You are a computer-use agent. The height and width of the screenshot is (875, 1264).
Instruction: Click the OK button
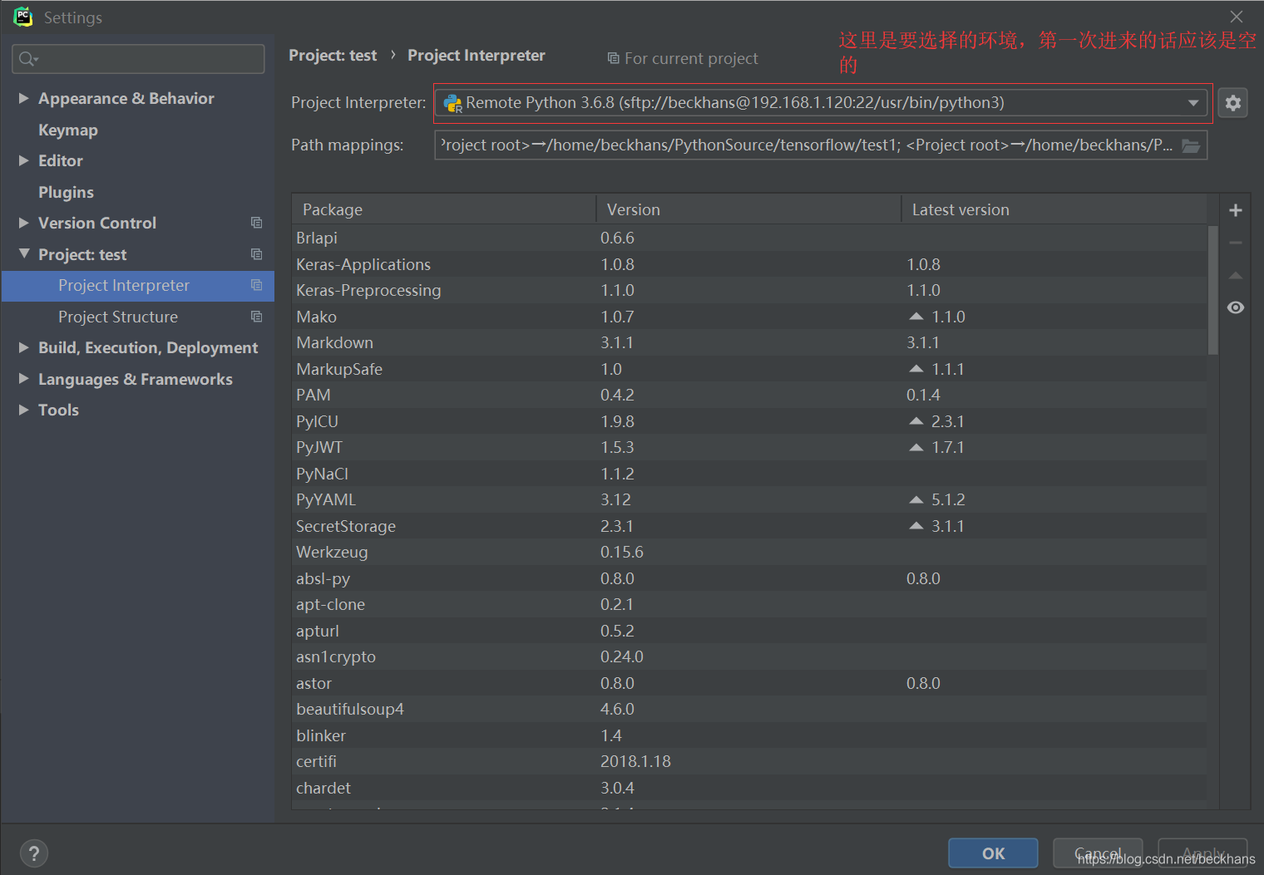tap(993, 853)
